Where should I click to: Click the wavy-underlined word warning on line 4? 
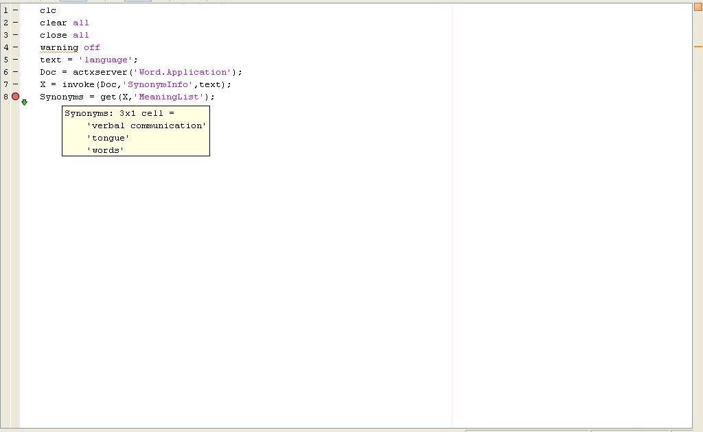tap(59, 47)
